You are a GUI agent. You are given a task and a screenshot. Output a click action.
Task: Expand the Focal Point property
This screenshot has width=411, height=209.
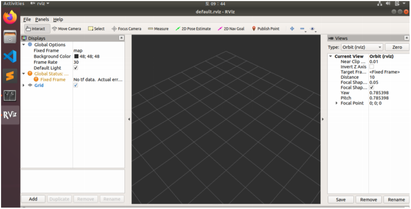[x=337, y=103]
